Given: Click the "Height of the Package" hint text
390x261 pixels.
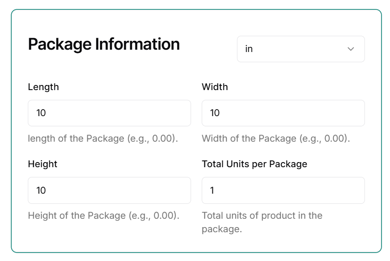Looking at the screenshot, I should tap(77, 215).
